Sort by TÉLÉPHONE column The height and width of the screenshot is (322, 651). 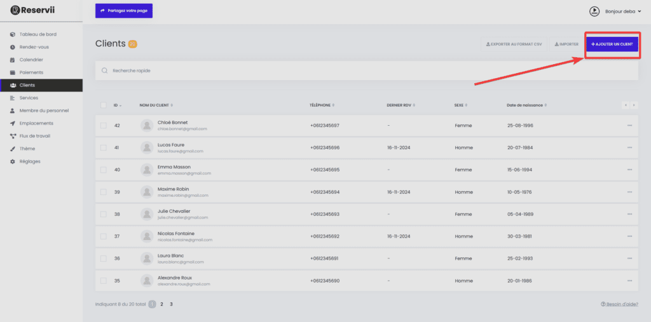322,105
